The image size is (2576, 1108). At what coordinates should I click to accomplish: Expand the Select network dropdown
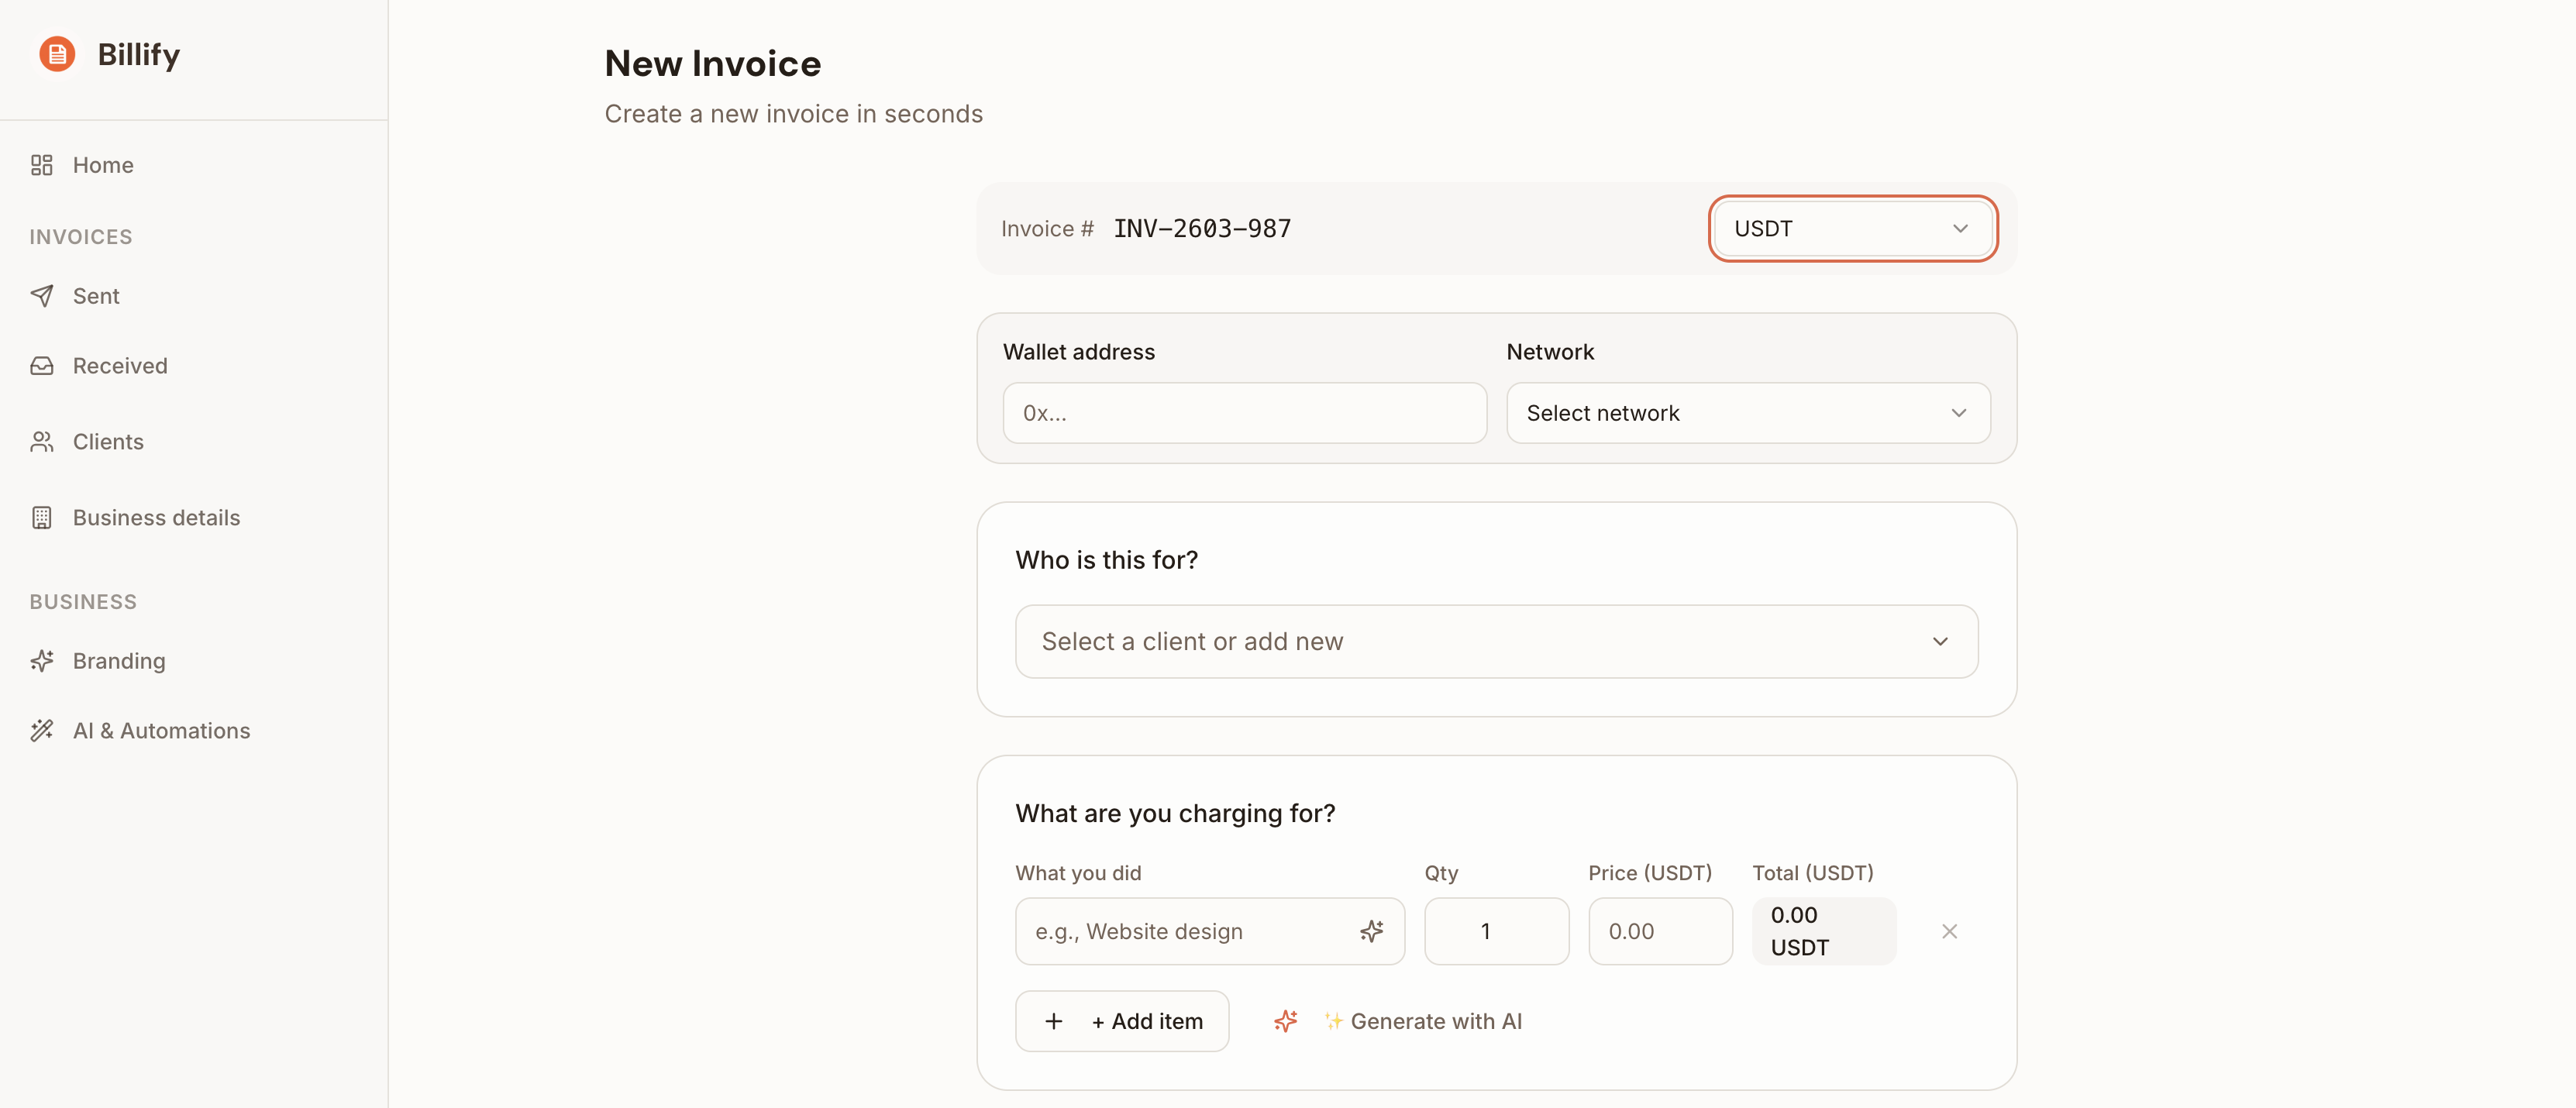tap(1747, 413)
